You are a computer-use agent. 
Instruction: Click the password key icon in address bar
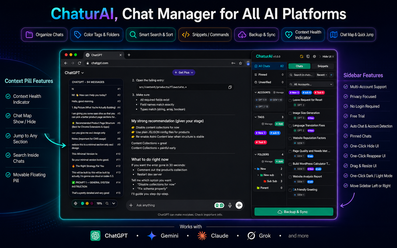pyautogui.click(x=233, y=63)
